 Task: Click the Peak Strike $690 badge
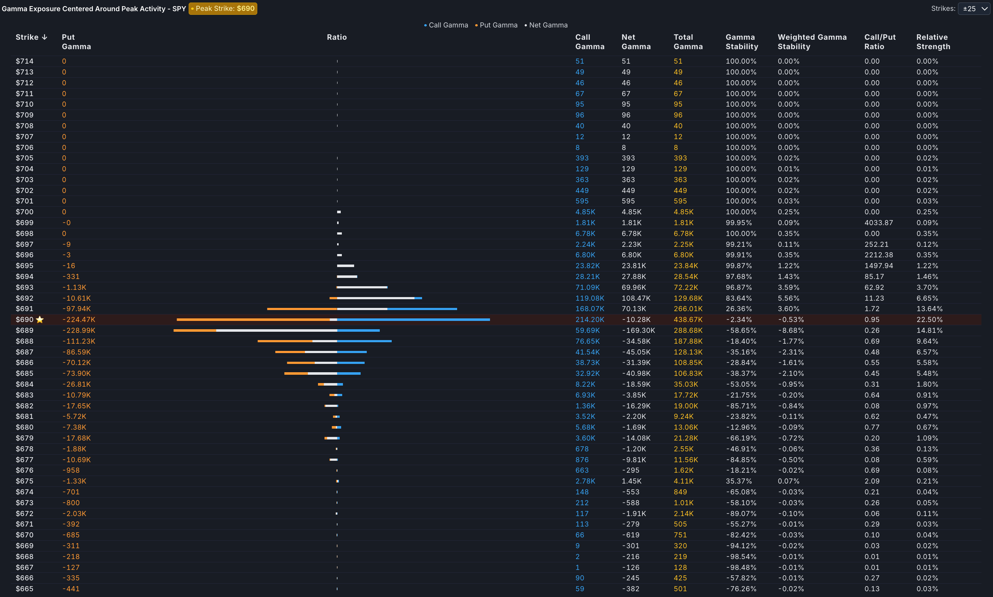223,8
